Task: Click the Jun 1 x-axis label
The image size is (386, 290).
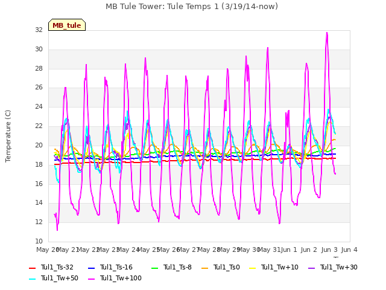Action: click(289, 250)
